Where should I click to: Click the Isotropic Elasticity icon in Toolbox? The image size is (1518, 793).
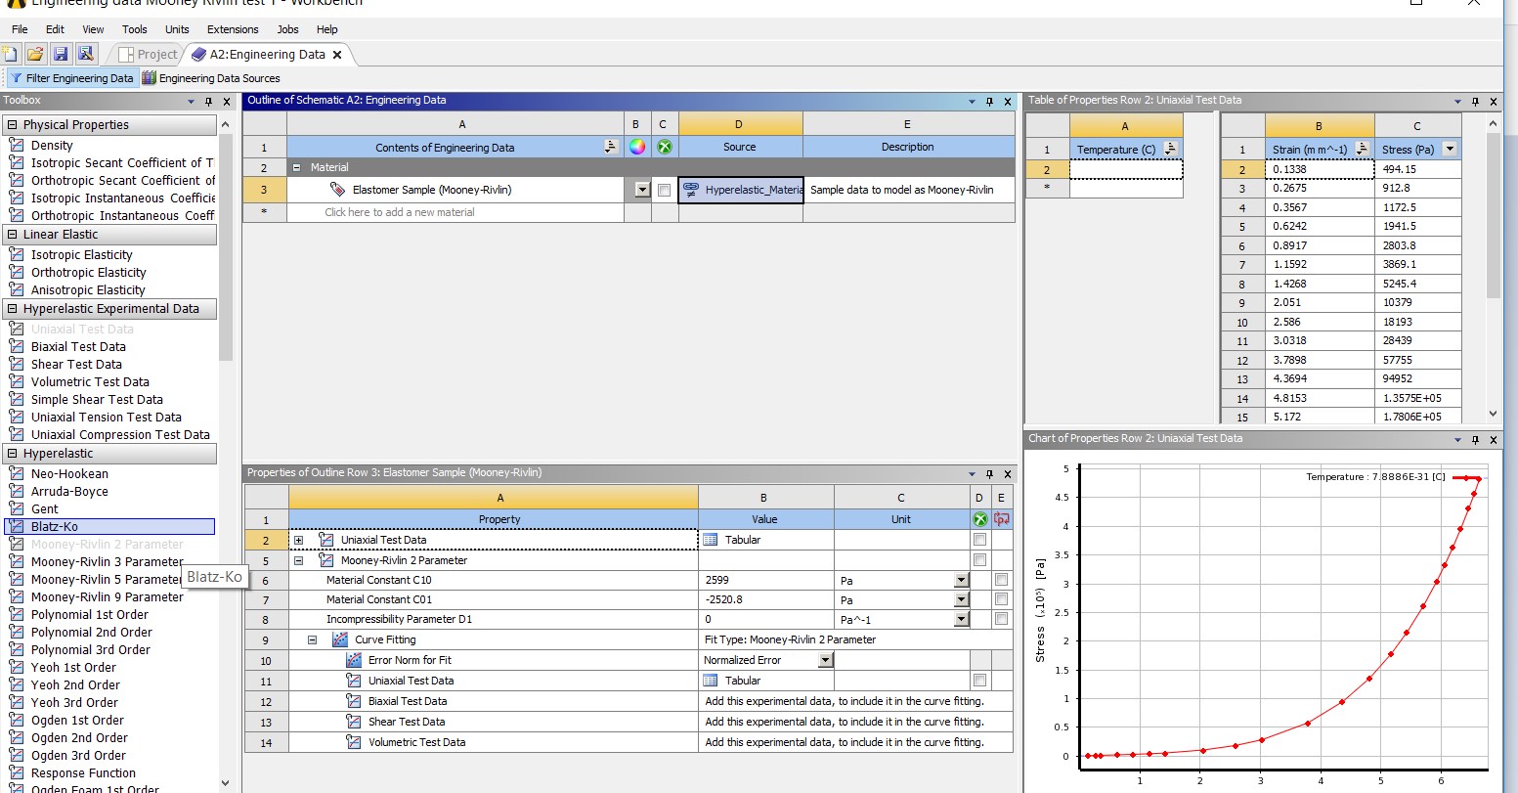[16, 255]
